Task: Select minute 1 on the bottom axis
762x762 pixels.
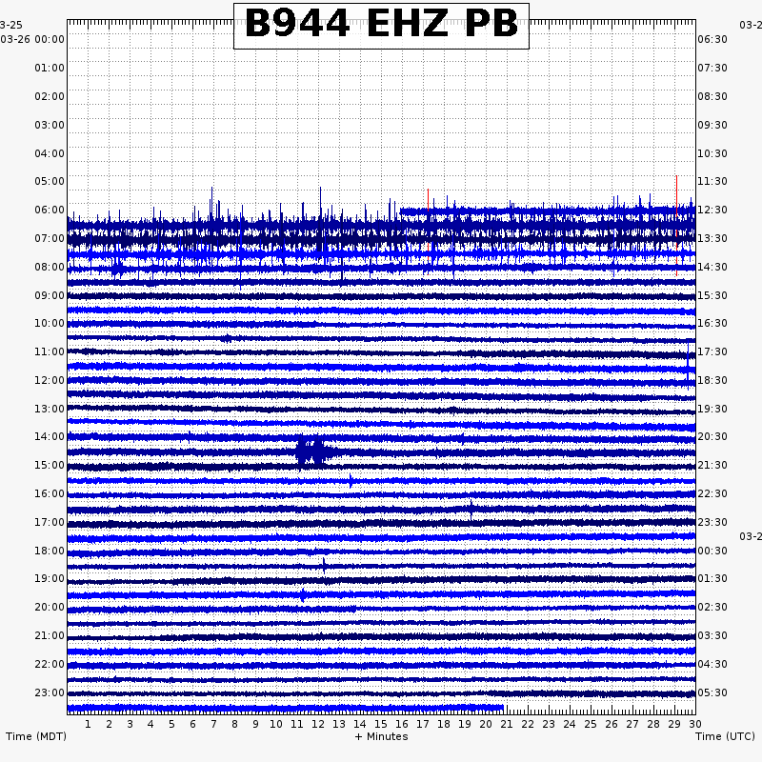Action: (x=88, y=724)
